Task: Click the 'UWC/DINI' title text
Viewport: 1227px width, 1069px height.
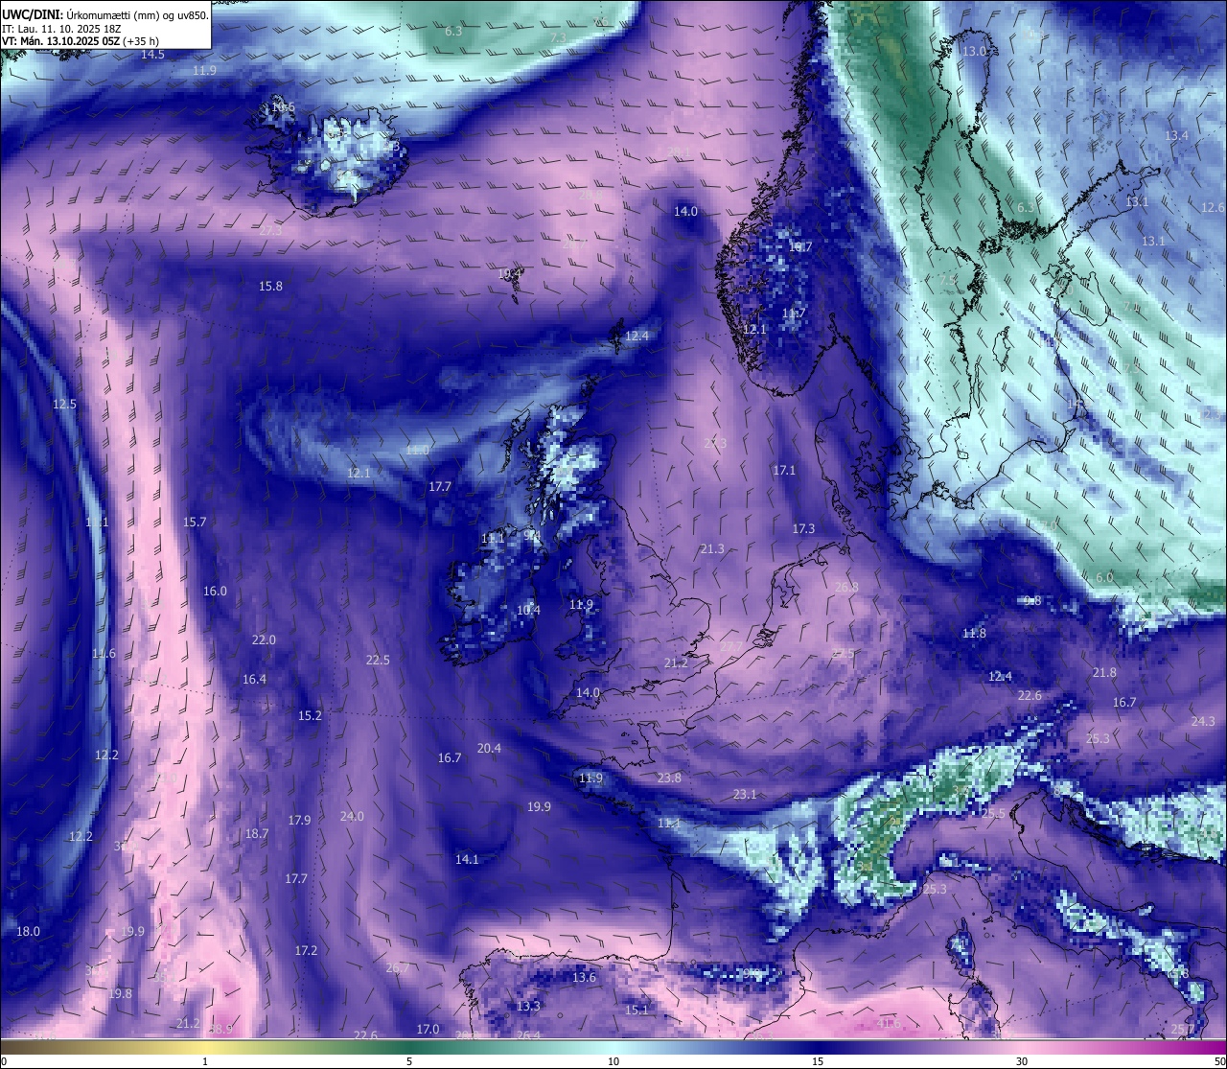Action: (32, 15)
